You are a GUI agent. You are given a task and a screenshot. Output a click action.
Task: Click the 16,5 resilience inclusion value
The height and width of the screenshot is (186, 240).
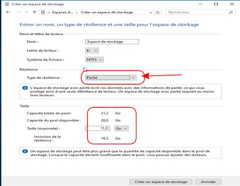click(x=104, y=138)
